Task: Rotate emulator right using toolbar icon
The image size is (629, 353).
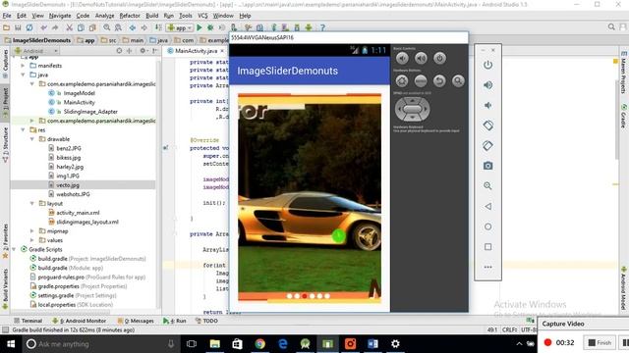Action: pos(487,146)
